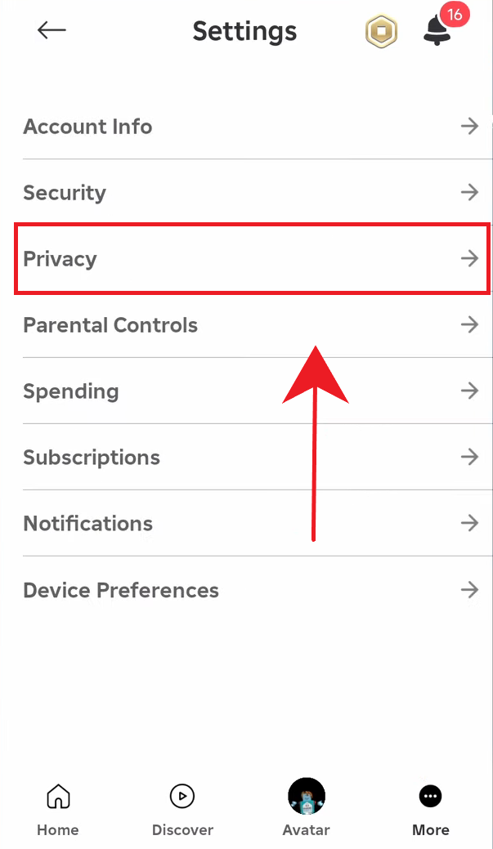Click the arrow beside Account Info

coord(469,127)
